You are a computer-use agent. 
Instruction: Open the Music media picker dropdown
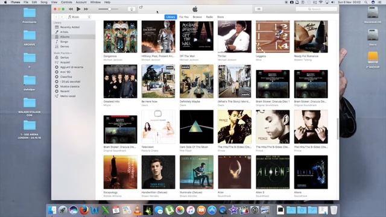pos(79,17)
